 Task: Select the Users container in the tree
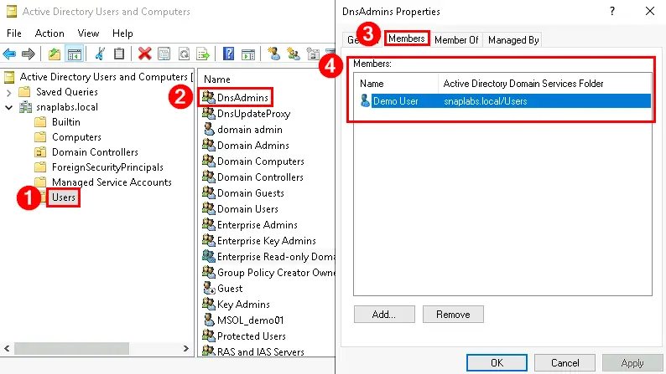(x=64, y=197)
